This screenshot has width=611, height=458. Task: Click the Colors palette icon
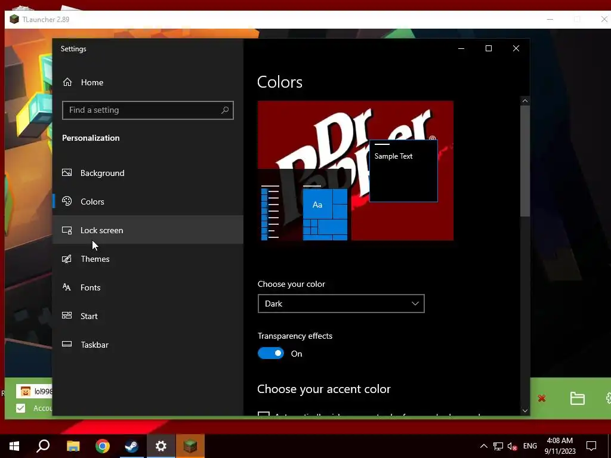tap(67, 201)
